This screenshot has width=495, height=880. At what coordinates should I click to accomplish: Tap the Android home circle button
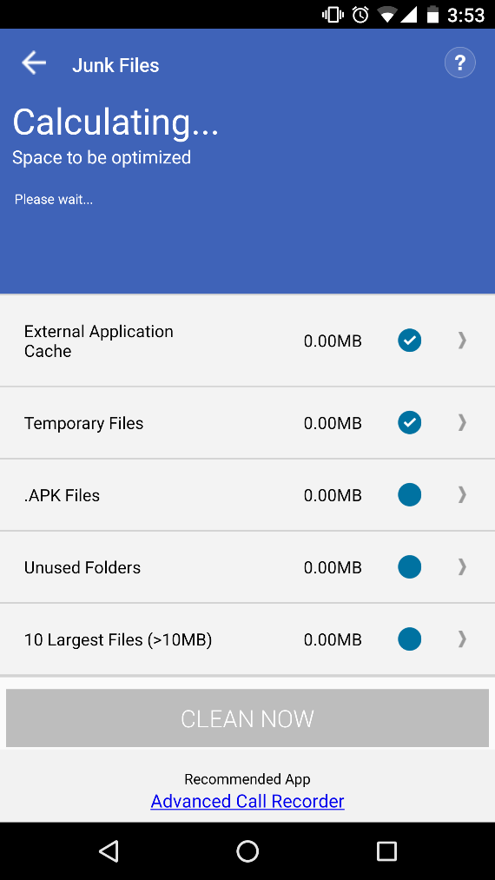tap(247, 850)
